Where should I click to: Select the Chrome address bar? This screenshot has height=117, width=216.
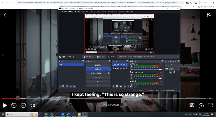[x=98, y=3]
